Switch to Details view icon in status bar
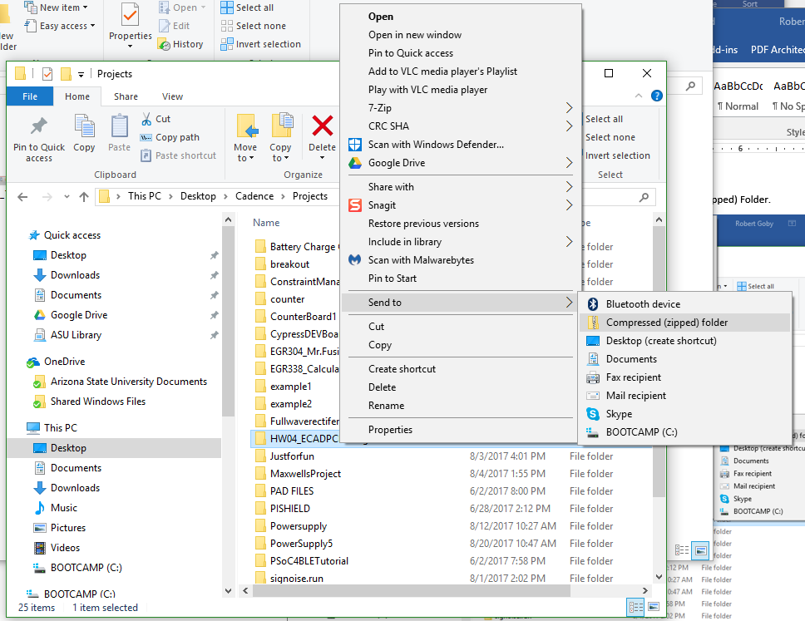 [x=636, y=608]
